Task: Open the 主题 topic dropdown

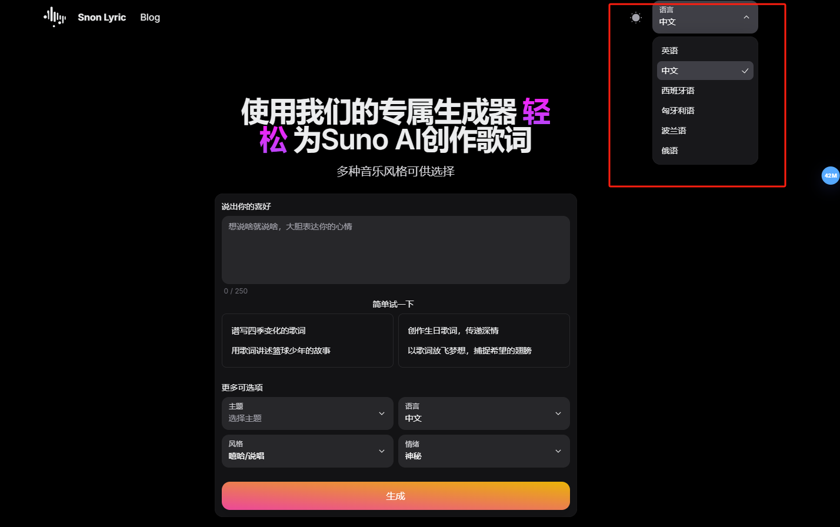Action: coord(308,413)
